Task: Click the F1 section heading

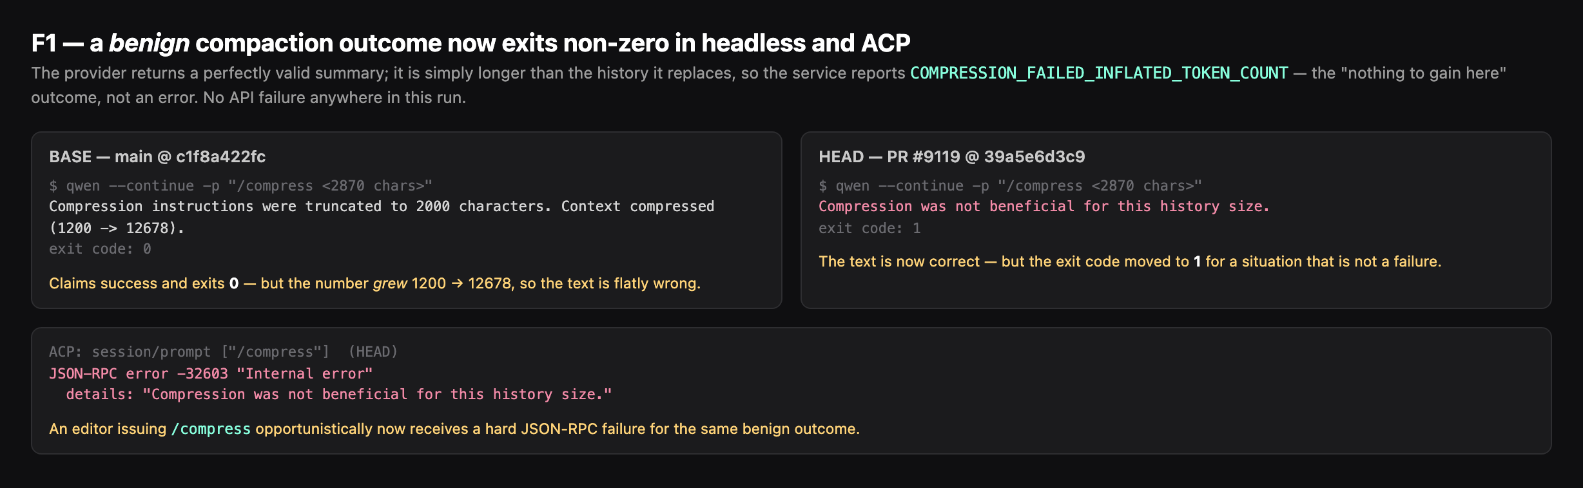Action: click(x=471, y=43)
